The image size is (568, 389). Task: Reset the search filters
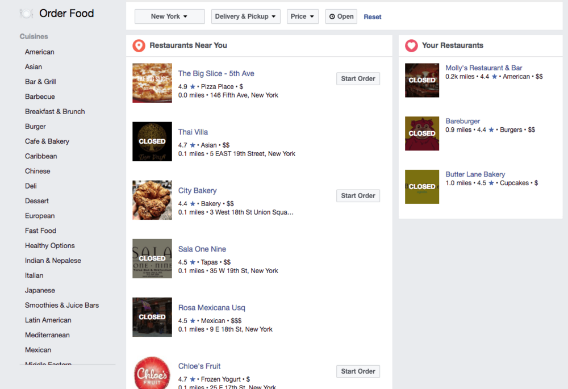pos(373,17)
